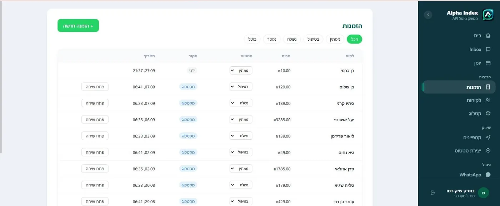Screen dimensions: 500x206
Task: Click the מקטלוג badge for ליאור פרידמן
Action: click(188, 136)
